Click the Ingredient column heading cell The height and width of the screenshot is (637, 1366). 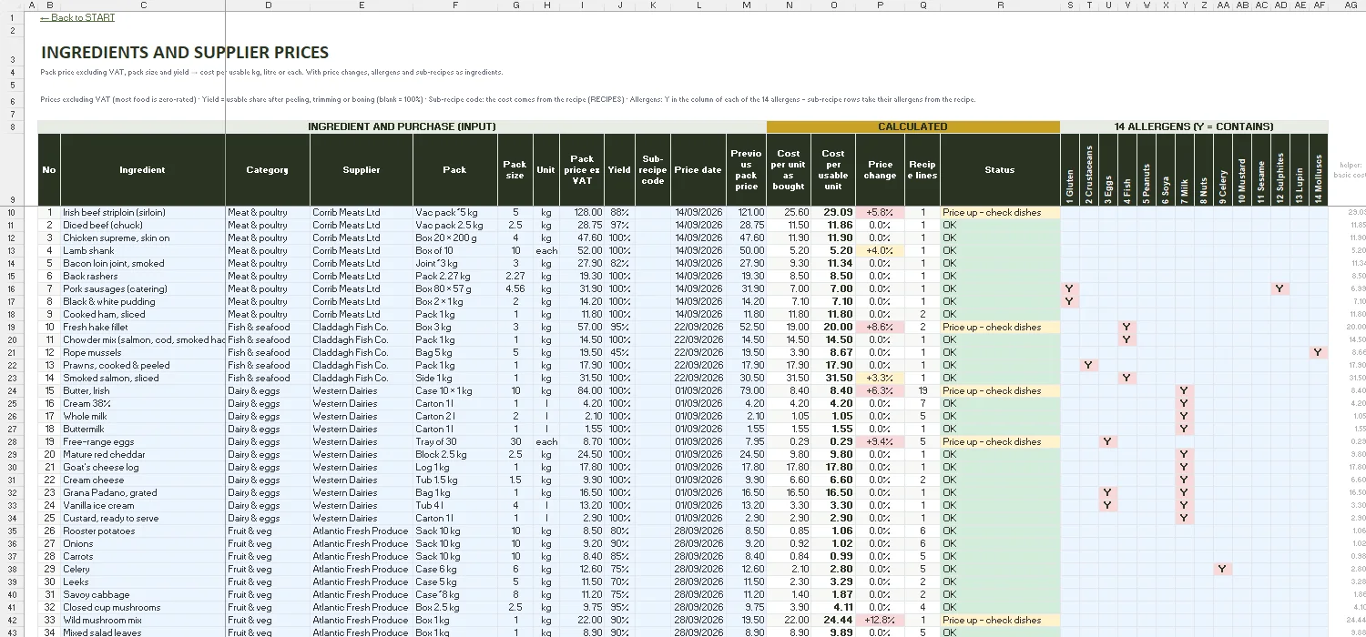tap(142, 169)
